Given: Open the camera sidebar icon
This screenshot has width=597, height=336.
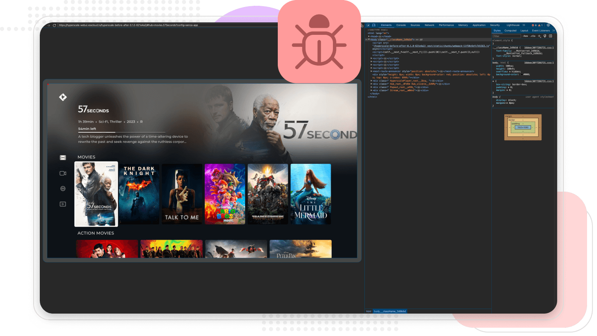Looking at the screenshot, I should tap(63, 173).
